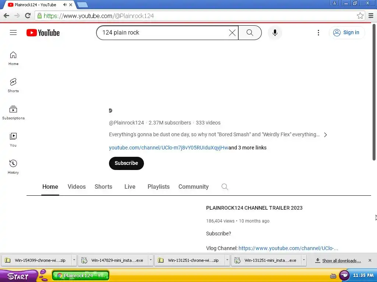
Task: Expand options arrow for Win-131251-chrome zip download
Action: [227, 260]
